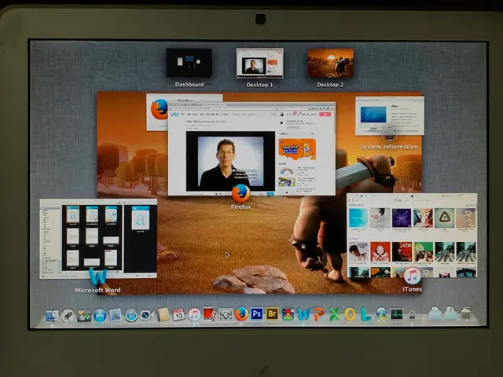Open Activity Monitor icon in Dock
This screenshot has width=503, height=377.
pos(396,314)
